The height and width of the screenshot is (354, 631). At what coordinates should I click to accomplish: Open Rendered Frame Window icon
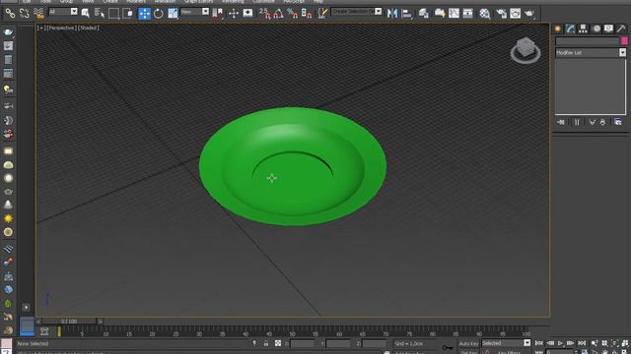(x=515, y=14)
